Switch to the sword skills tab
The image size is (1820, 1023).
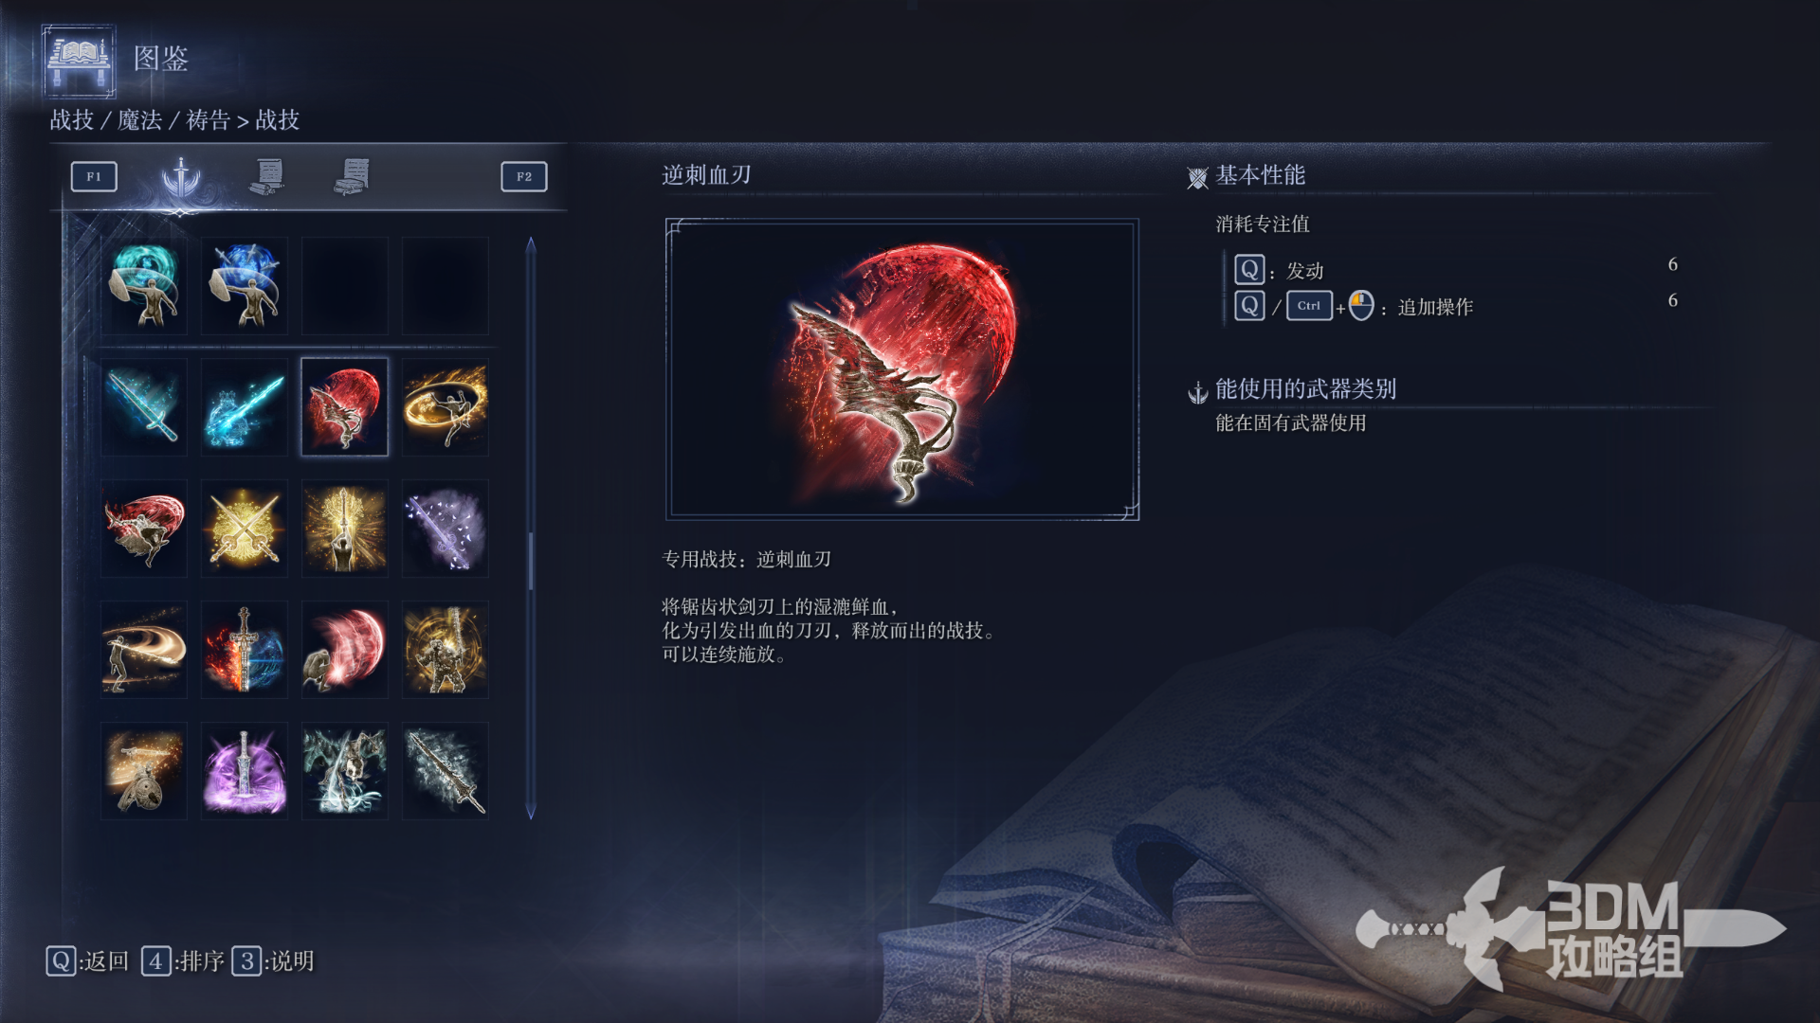point(181,176)
